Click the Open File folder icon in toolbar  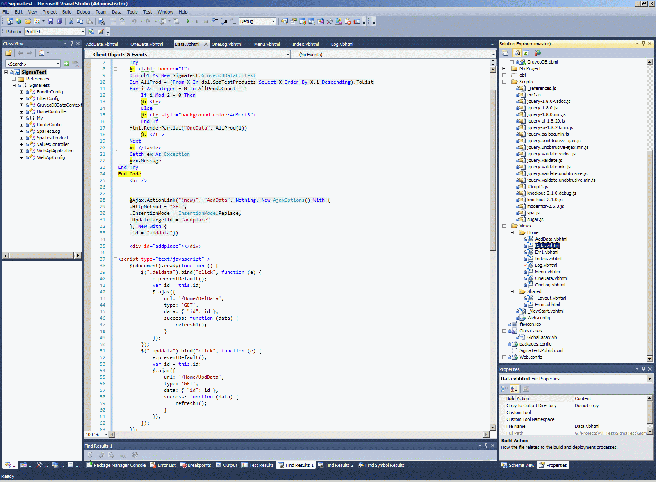click(x=28, y=21)
